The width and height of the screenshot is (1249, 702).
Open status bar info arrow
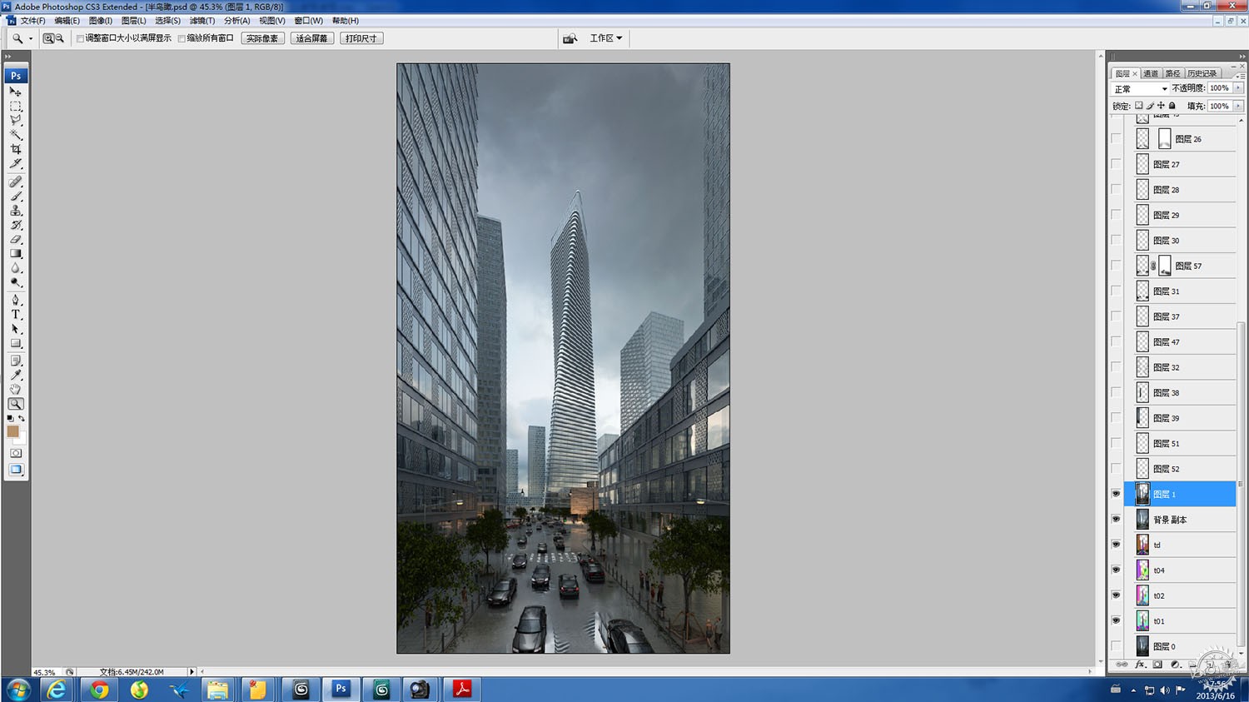(192, 671)
